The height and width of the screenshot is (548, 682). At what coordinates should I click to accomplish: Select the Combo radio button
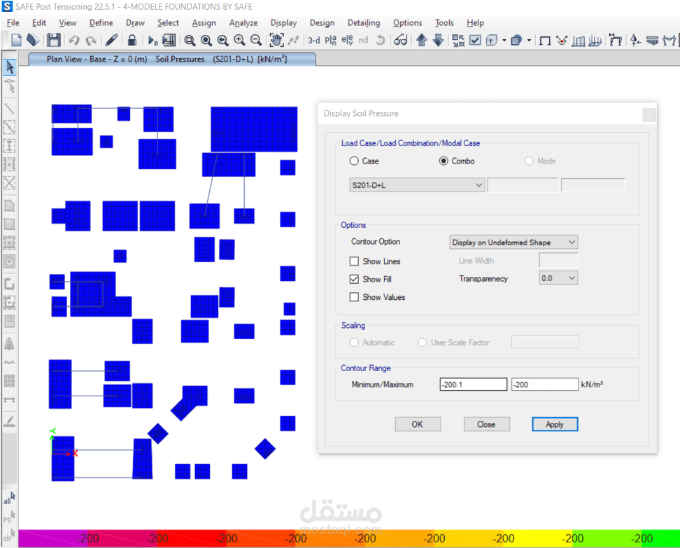click(443, 161)
